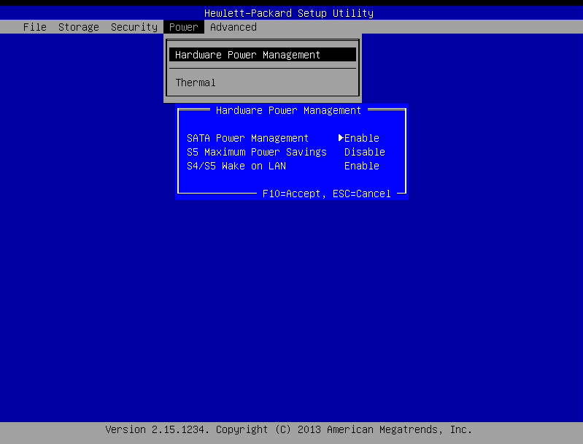Screen dimensions: 583x444
Task: Click the arrow marker beside SATA Enable
Action: coord(341,138)
